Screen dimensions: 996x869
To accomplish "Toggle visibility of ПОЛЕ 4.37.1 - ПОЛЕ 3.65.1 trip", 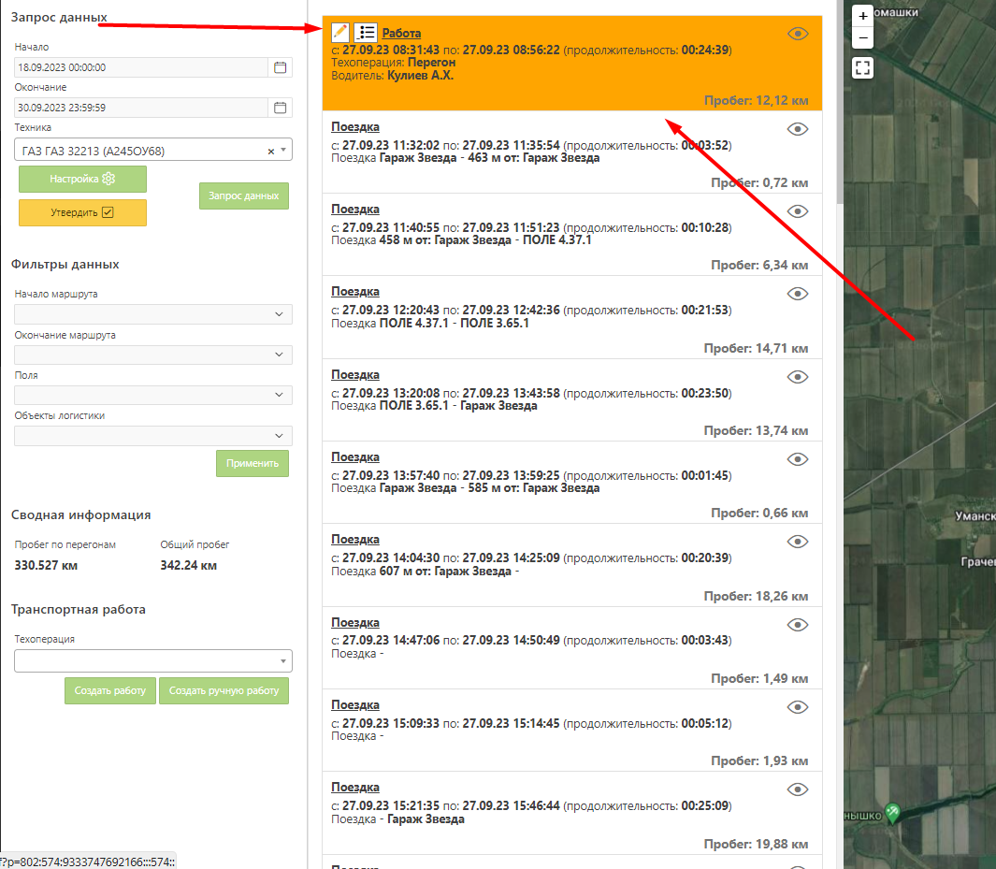I will tap(797, 294).
